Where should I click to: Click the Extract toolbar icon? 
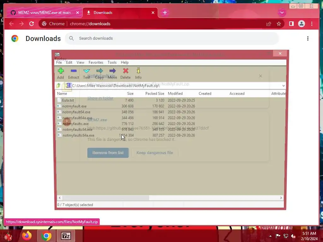coord(73,73)
